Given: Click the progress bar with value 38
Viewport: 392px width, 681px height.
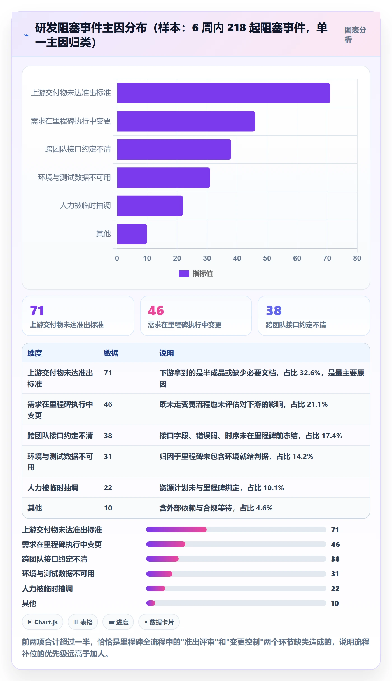Looking at the screenshot, I should [236, 559].
